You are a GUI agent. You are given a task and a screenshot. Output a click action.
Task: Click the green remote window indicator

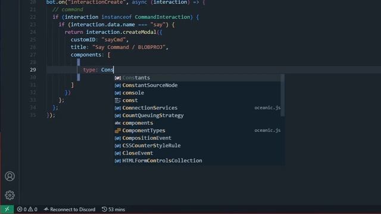(7, 209)
